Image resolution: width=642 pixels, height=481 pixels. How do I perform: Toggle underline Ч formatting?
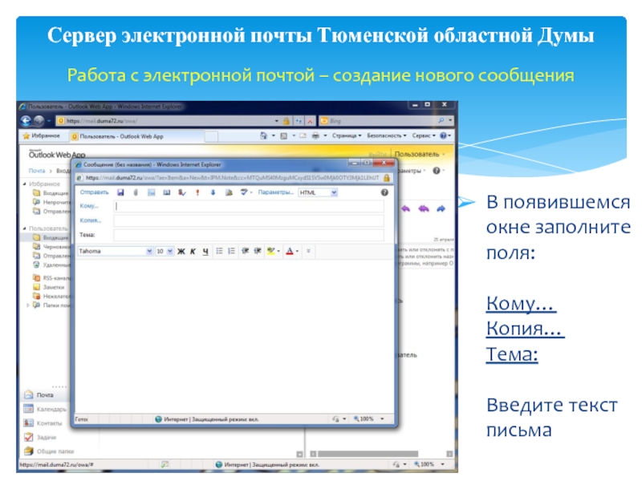(205, 252)
